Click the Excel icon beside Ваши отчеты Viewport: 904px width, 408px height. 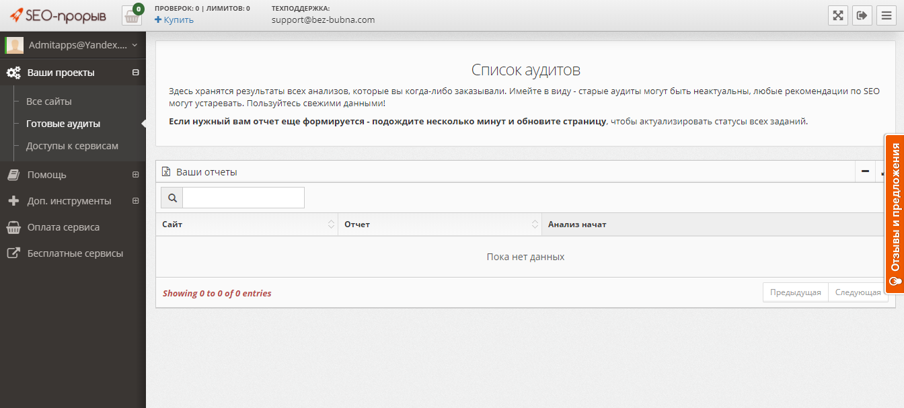point(166,172)
